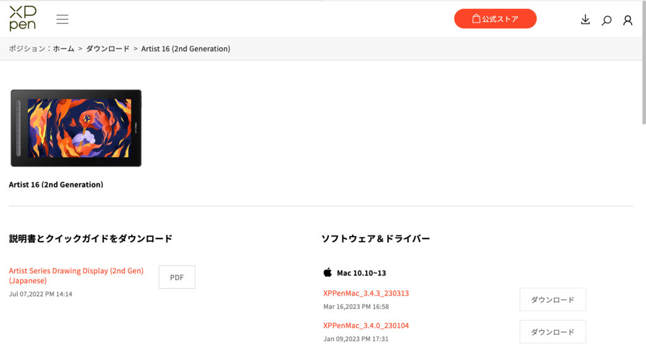646x347 pixels.
Task: Click the Apple logo beside Mac 10.10~13
Action: pyautogui.click(x=327, y=272)
